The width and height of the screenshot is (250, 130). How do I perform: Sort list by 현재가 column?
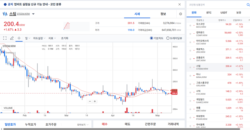coord(222,20)
